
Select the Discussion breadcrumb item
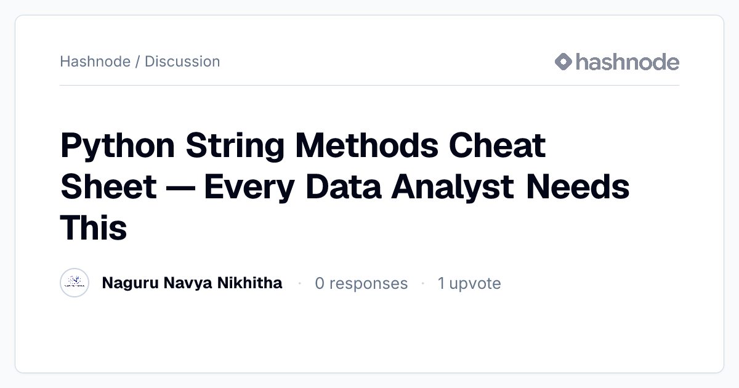click(182, 62)
